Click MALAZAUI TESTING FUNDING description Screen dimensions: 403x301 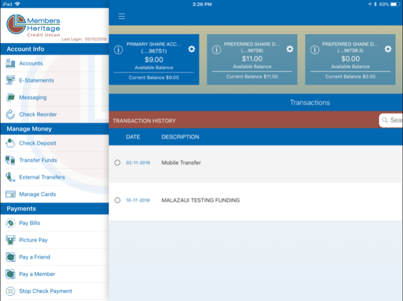201,200
